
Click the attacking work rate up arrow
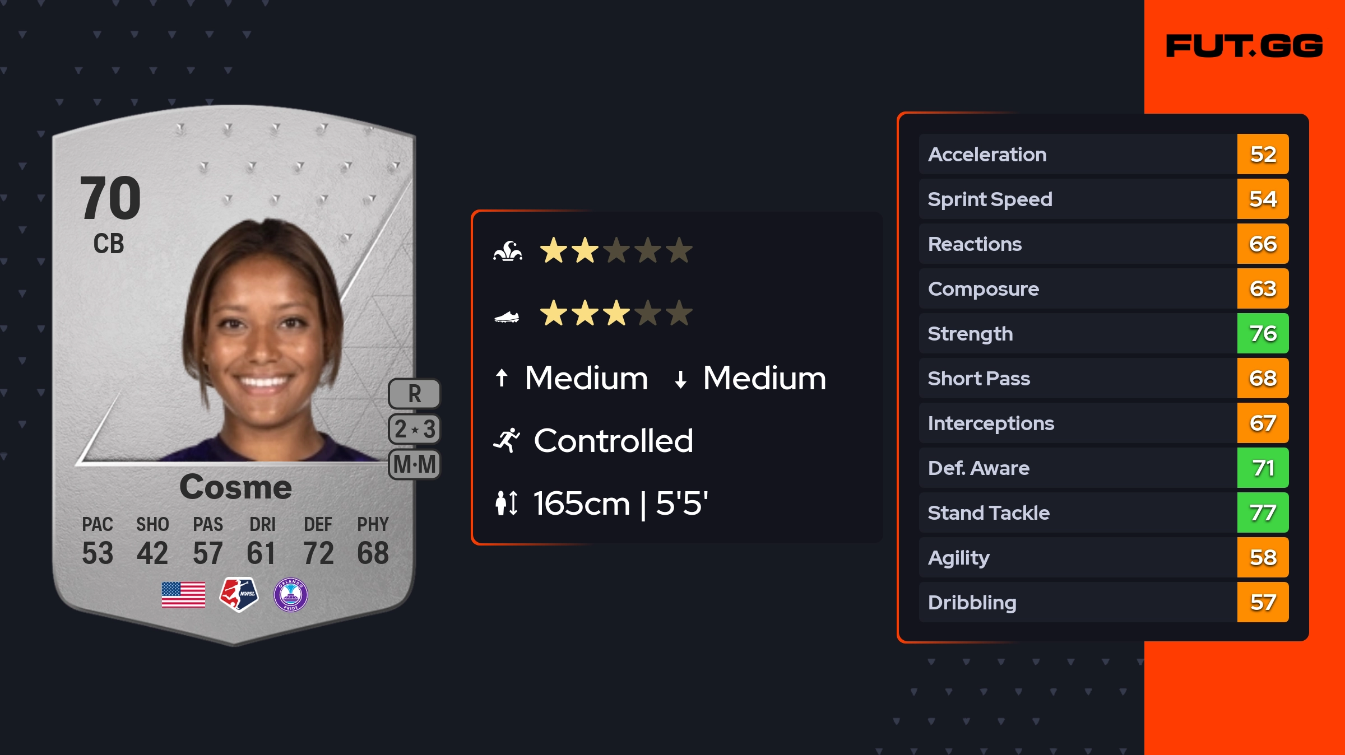point(502,378)
